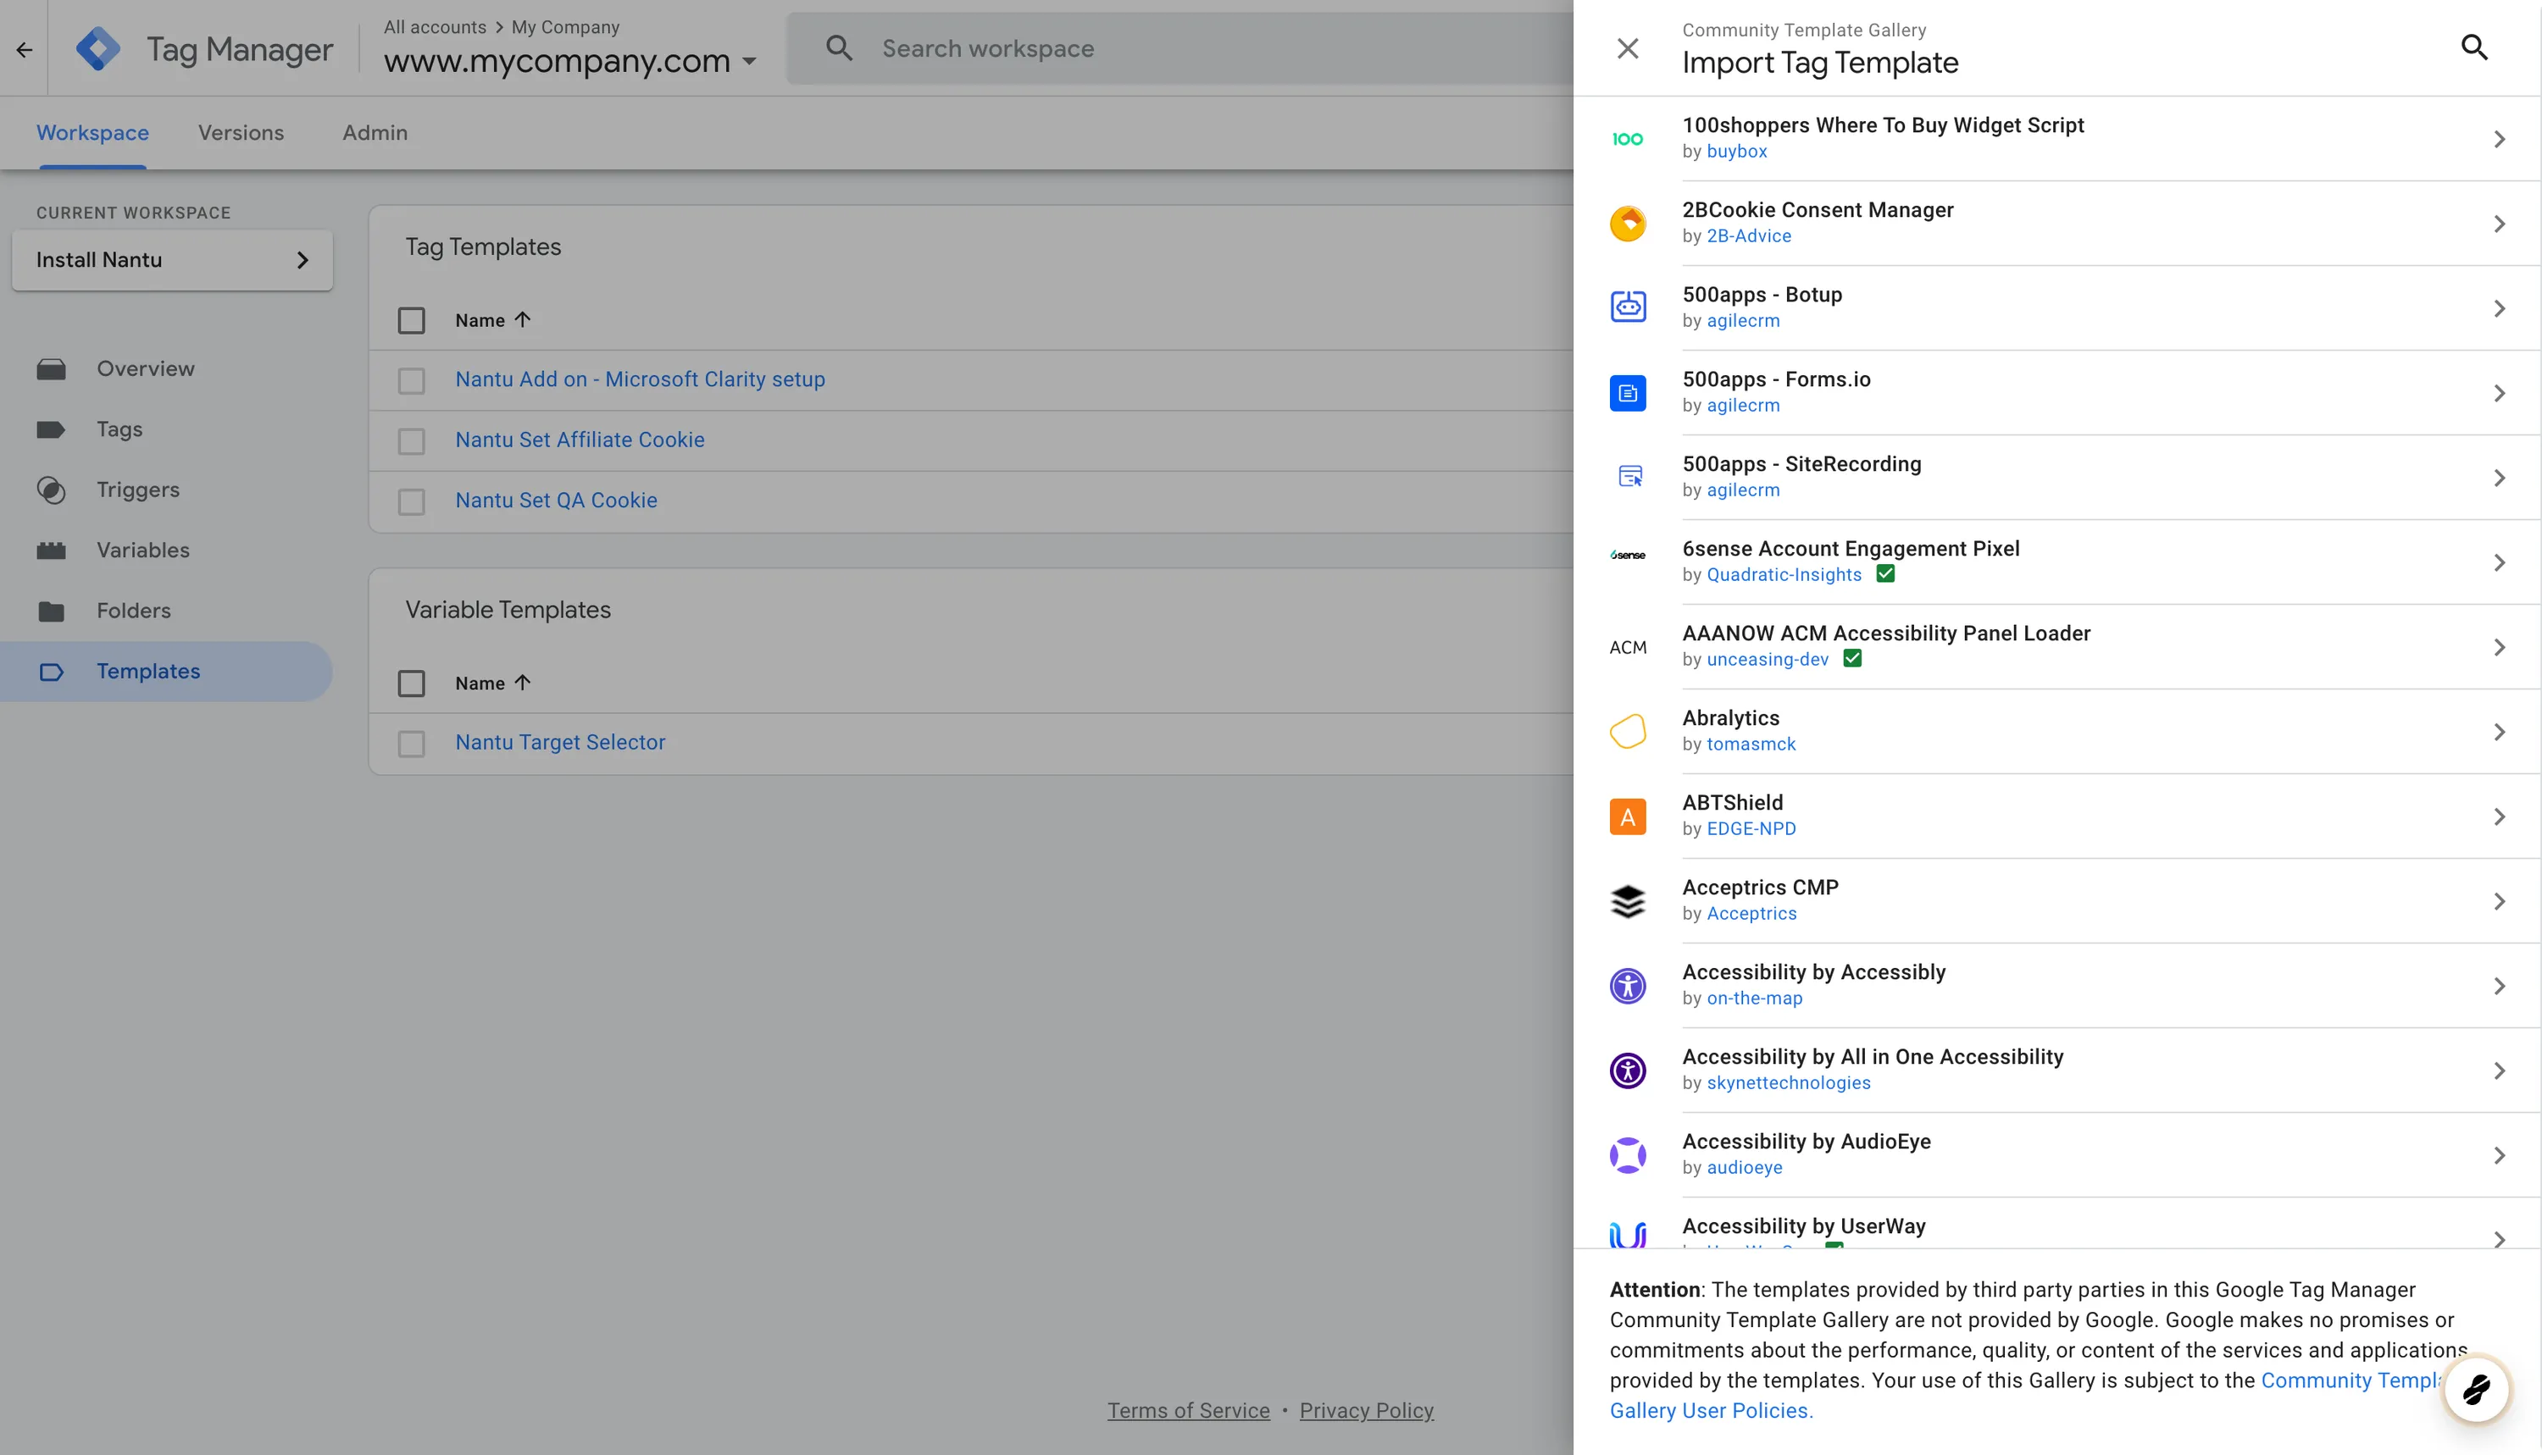Click the workspace search magnifier icon
This screenshot has width=2542, height=1455.
pos(840,48)
